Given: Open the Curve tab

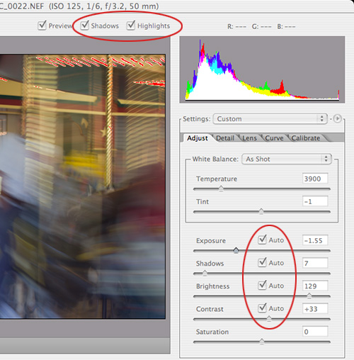Looking at the screenshot, I should [x=274, y=138].
